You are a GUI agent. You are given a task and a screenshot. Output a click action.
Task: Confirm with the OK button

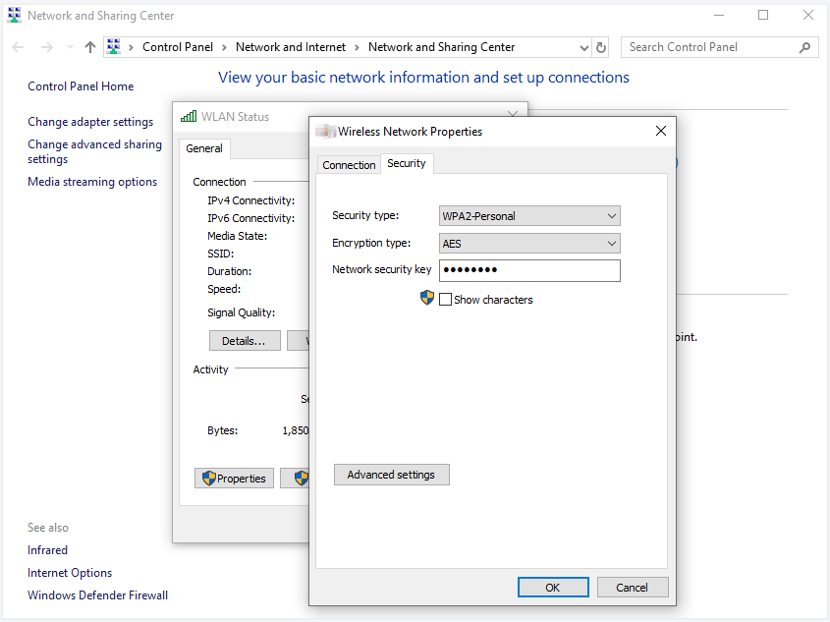[x=553, y=587]
